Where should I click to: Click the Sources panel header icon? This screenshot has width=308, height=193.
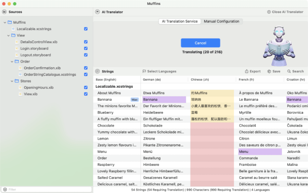4,12
